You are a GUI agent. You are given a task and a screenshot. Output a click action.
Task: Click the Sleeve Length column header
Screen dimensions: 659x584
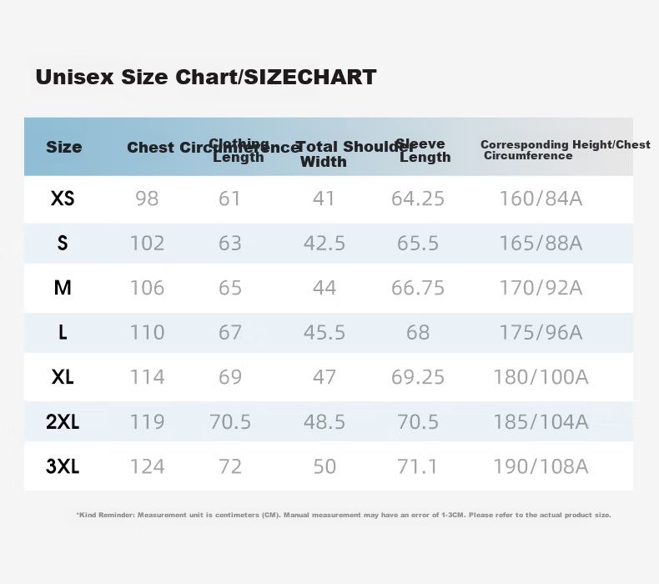(423, 150)
